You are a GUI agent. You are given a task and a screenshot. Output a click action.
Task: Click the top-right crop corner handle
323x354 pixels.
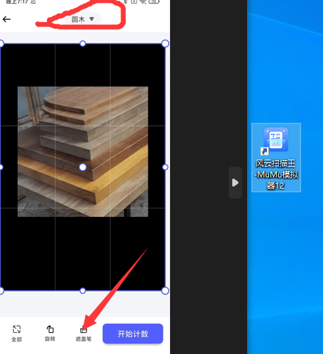click(165, 44)
